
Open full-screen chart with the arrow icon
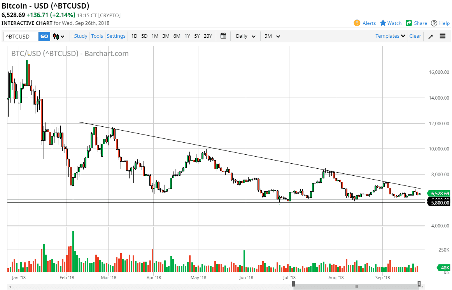(430, 36)
